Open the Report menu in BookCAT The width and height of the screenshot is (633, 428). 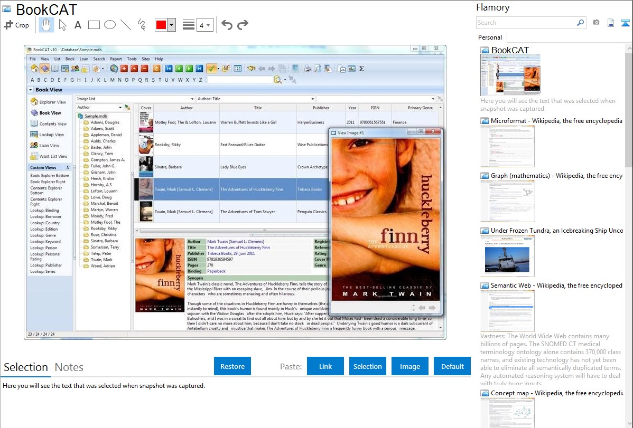(116, 59)
